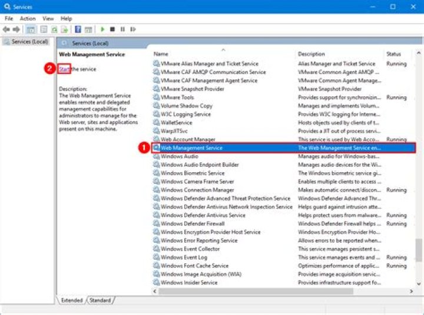The height and width of the screenshot is (315, 424).
Task: Select the WarpJITSvc service
Action: (x=174, y=131)
